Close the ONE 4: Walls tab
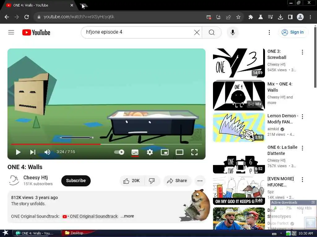The height and width of the screenshot is (237, 317). tap(72, 6)
